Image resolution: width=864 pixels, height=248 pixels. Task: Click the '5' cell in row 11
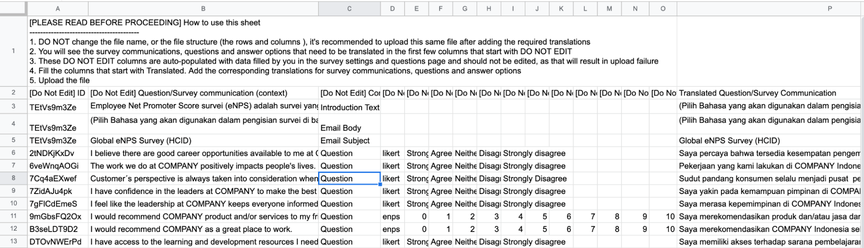point(537,216)
